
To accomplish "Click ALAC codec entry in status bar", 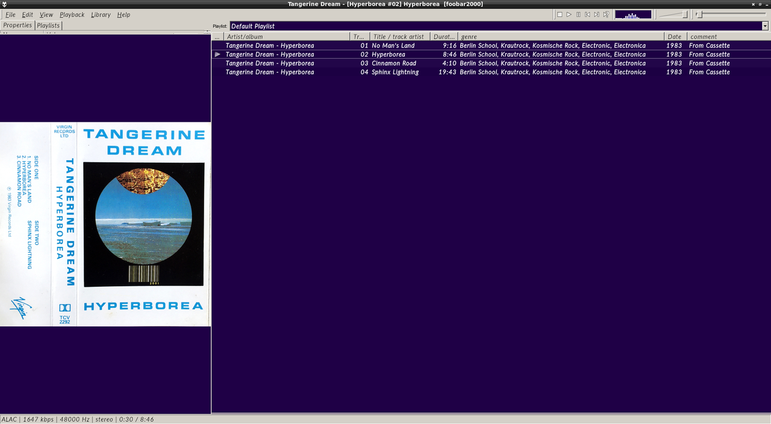I will coord(9,419).
